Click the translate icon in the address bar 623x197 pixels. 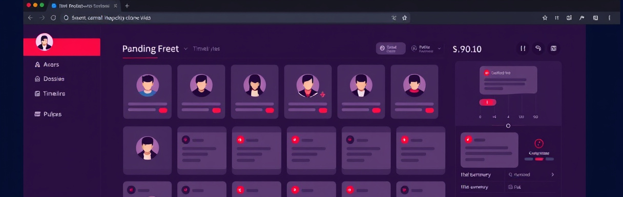393,17
